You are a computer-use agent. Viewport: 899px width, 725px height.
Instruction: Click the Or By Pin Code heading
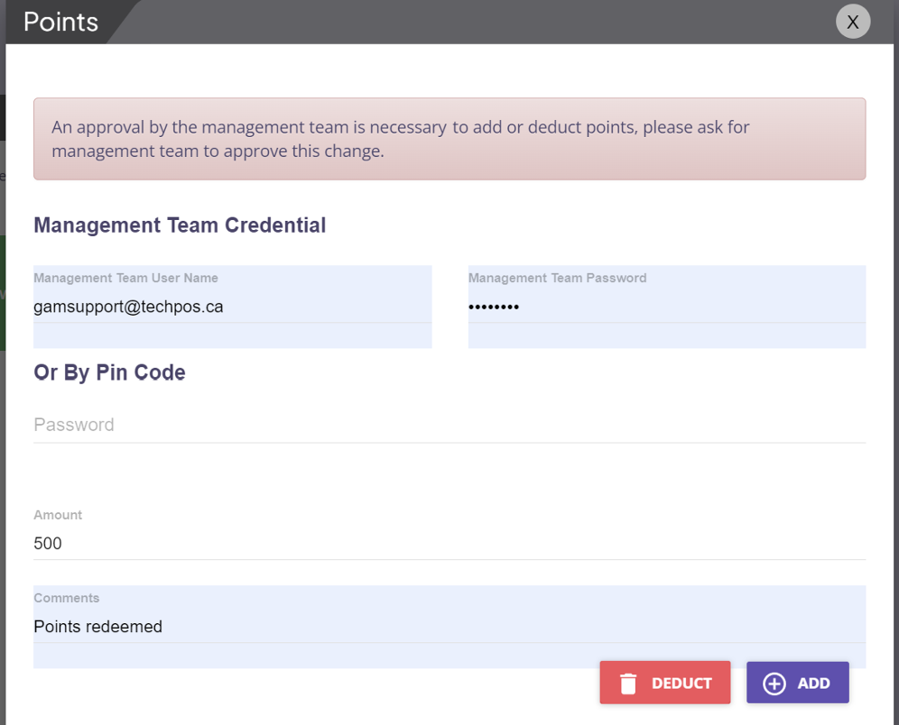109,372
